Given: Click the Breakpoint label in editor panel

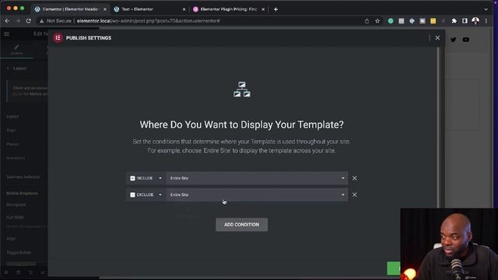Looking at the screenshot, I should (x=16, y=205).
